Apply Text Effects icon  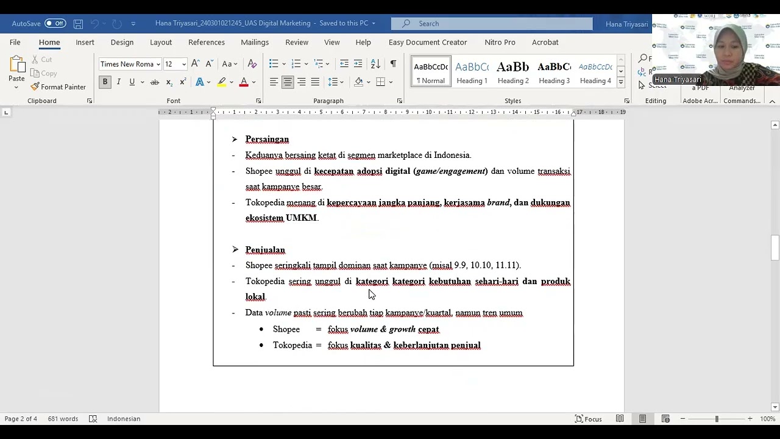(x=199, y=82)
